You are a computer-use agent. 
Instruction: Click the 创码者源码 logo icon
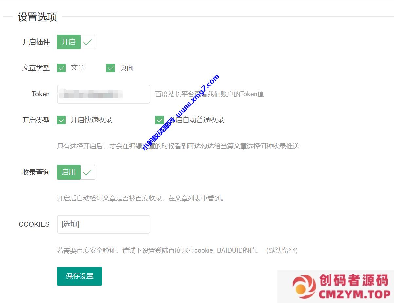[x=304, y=286]
